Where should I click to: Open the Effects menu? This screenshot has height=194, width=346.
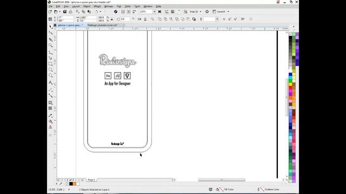click(x=97, y=6)
